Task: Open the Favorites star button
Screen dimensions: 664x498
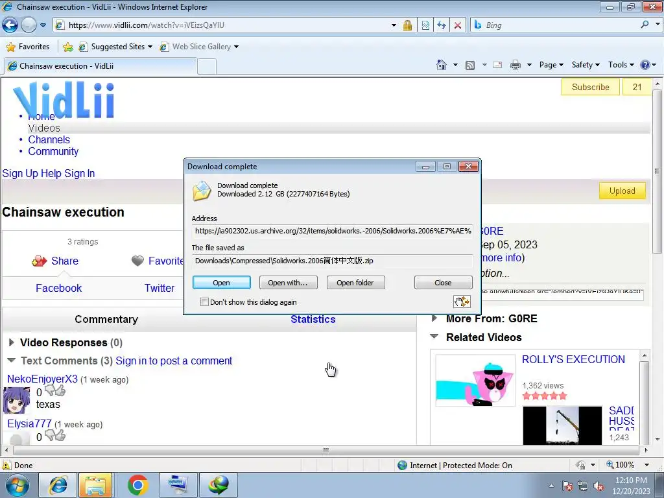Action: [x=28, y=47]
